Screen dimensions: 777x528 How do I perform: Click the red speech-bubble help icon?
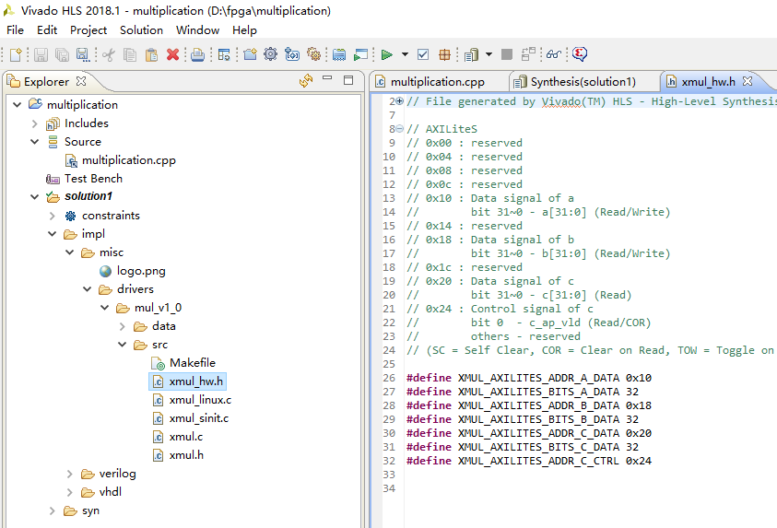coord(579,54)
